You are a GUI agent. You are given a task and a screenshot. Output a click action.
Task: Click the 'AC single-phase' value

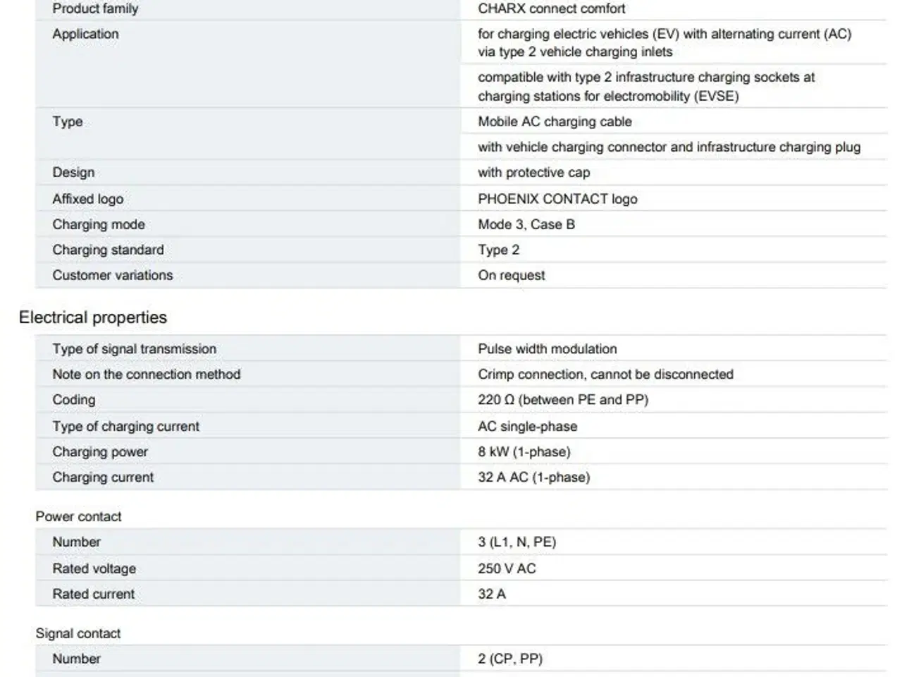[x=527, y=426]
